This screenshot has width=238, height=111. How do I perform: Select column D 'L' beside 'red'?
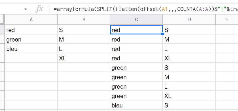(x=189, y=49)
